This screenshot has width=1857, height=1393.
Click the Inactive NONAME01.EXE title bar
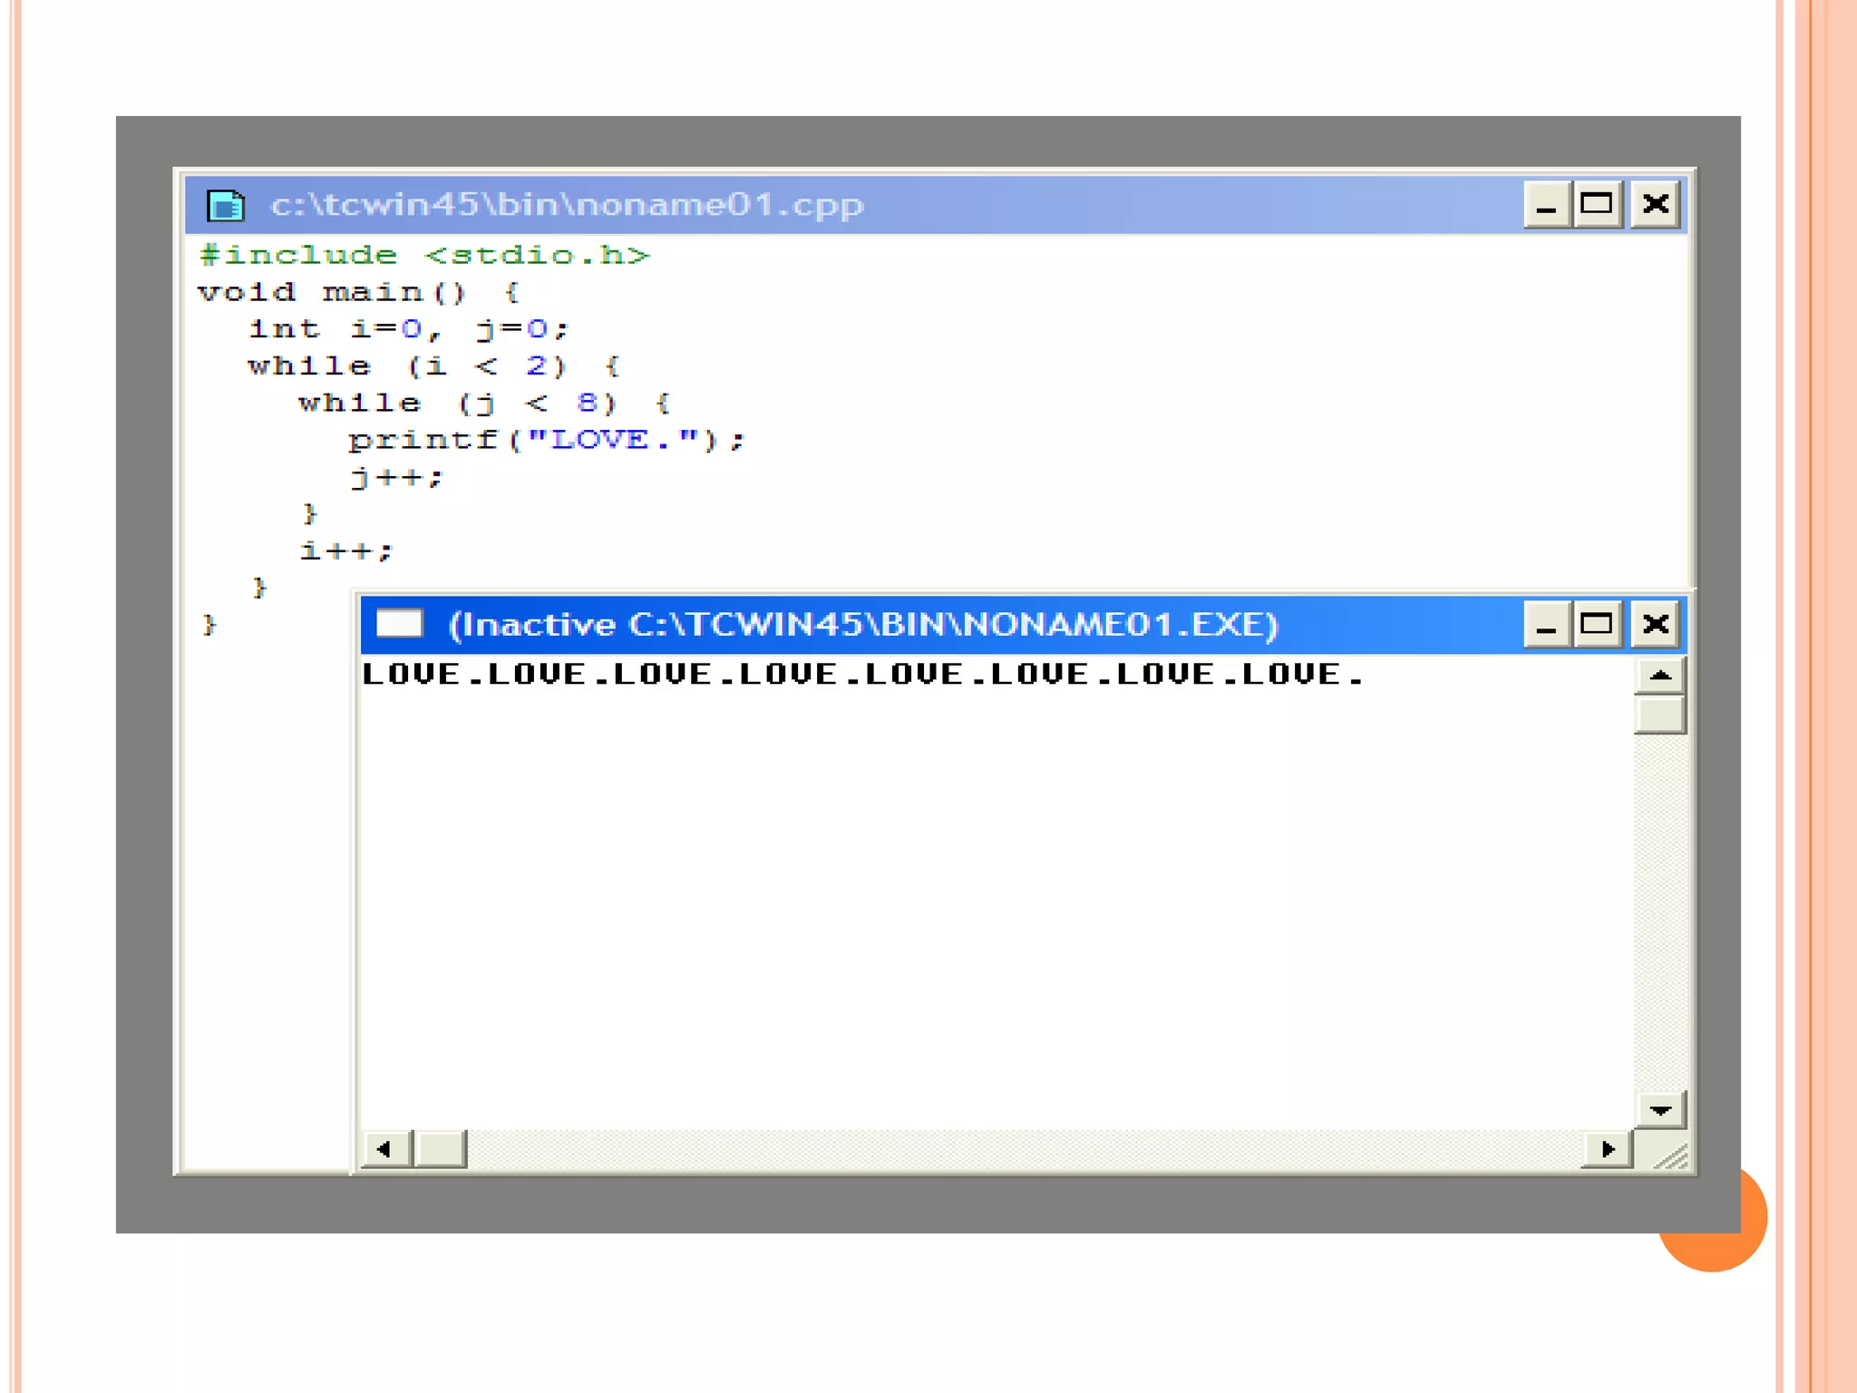click(x=861, y=624)
